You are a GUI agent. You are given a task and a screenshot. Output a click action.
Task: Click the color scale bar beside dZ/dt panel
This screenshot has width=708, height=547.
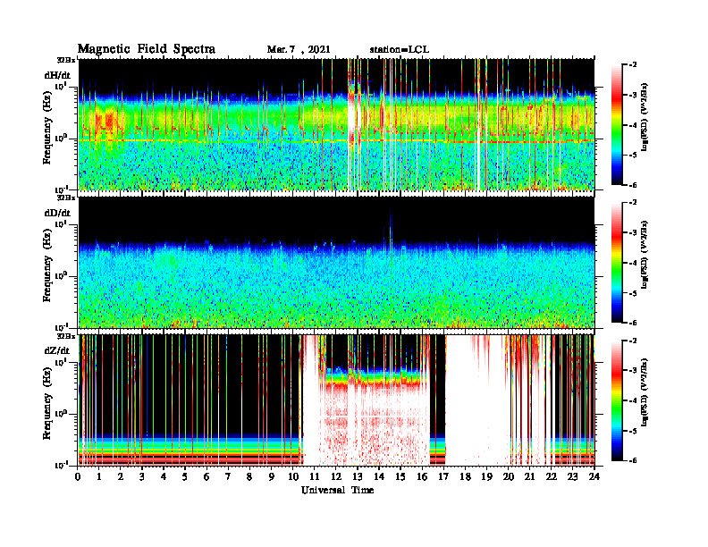pos(617,400)
